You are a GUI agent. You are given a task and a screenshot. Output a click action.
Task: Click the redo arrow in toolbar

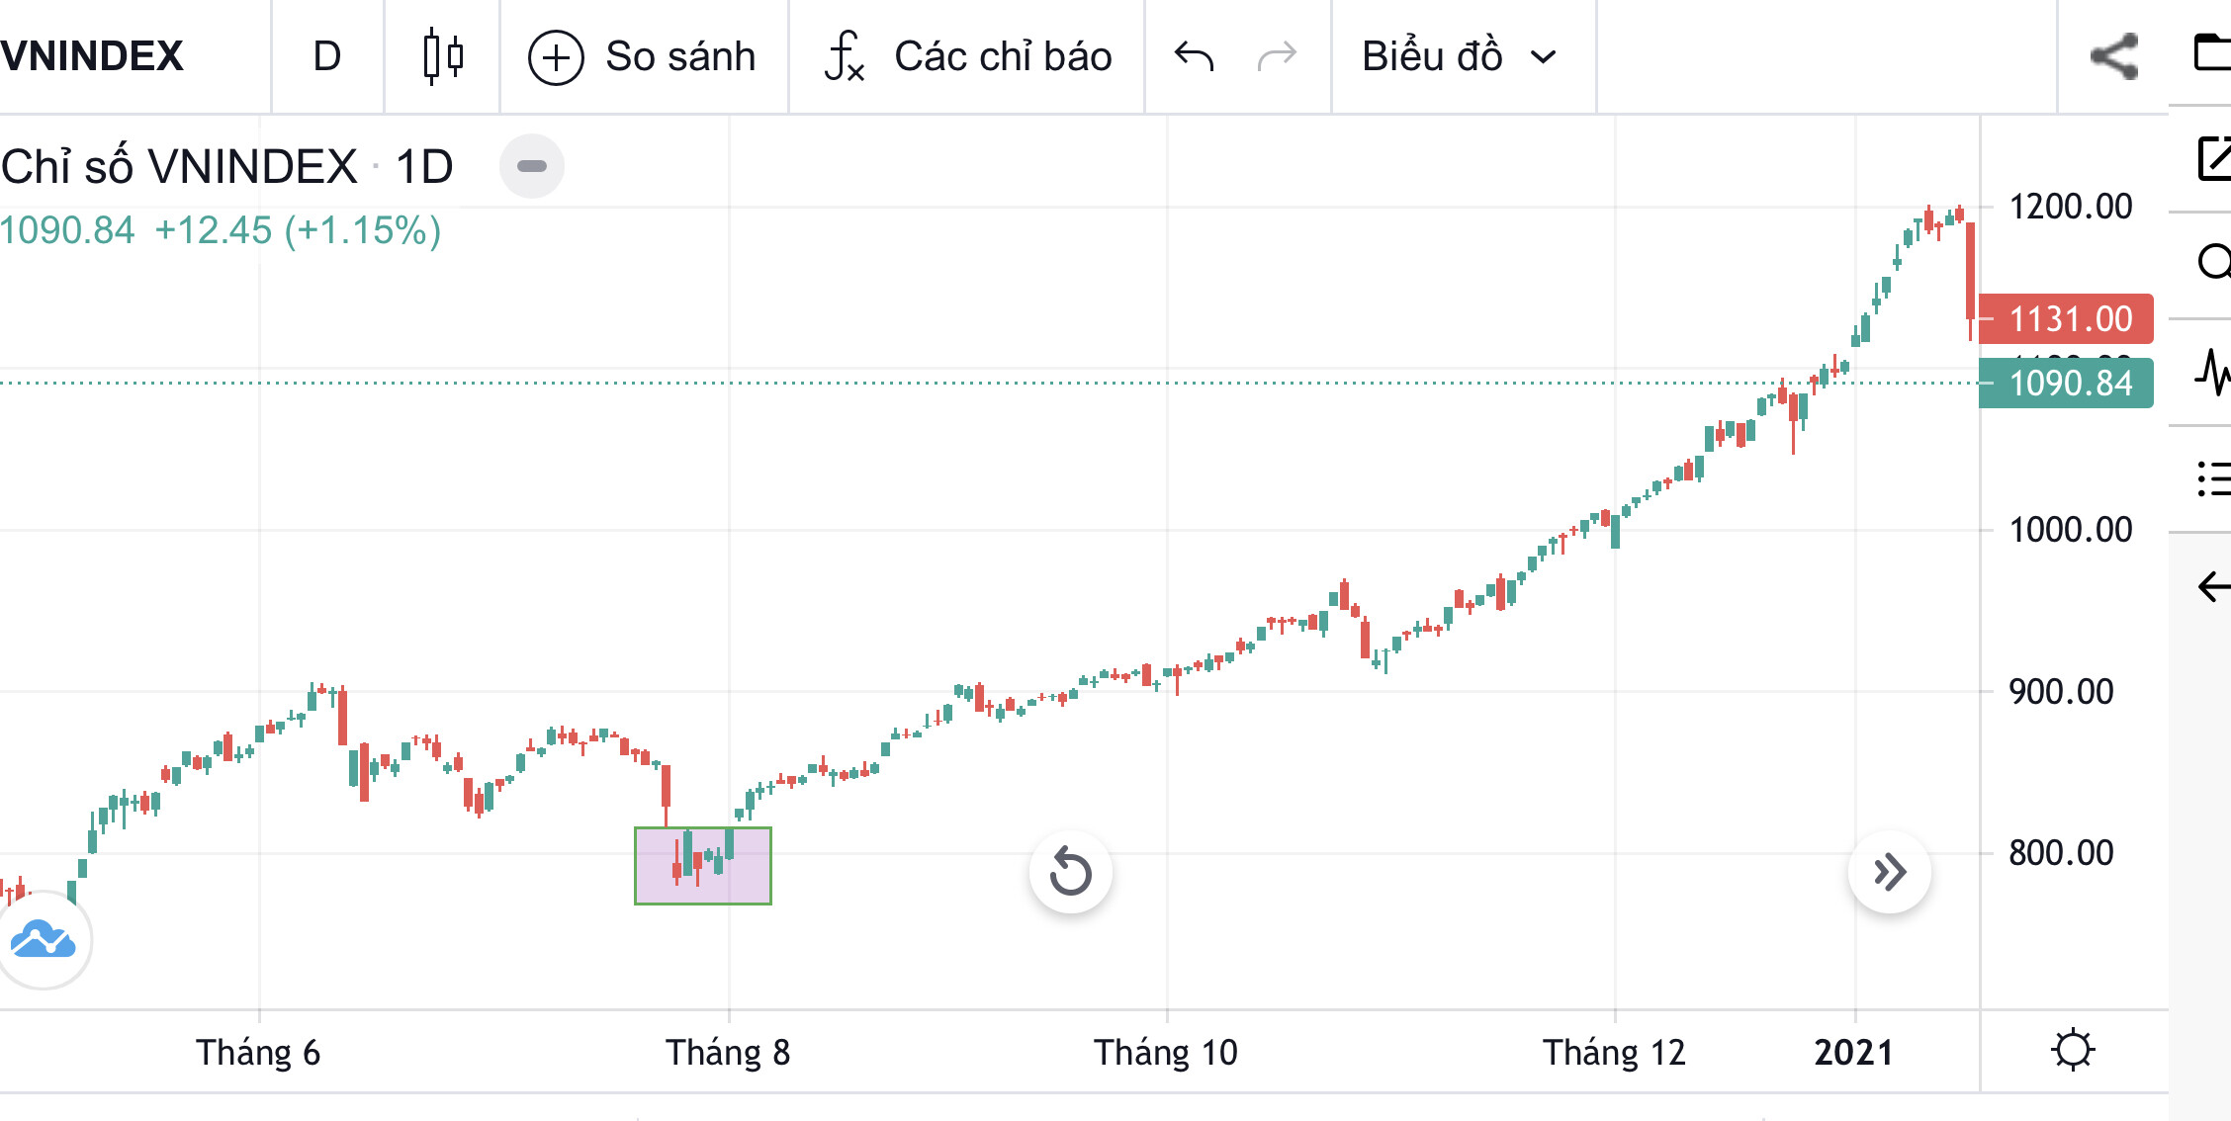click(x=1277, y=56)
